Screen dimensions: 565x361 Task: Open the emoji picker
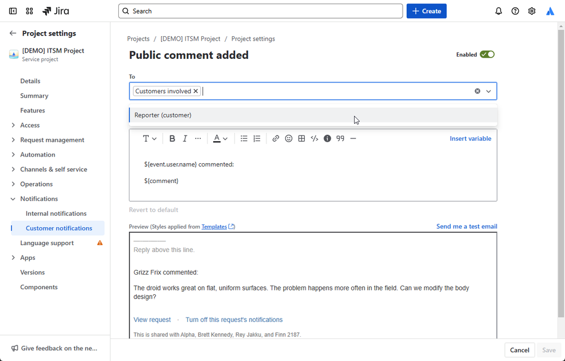pyautogui.click(x=288, y=138)
